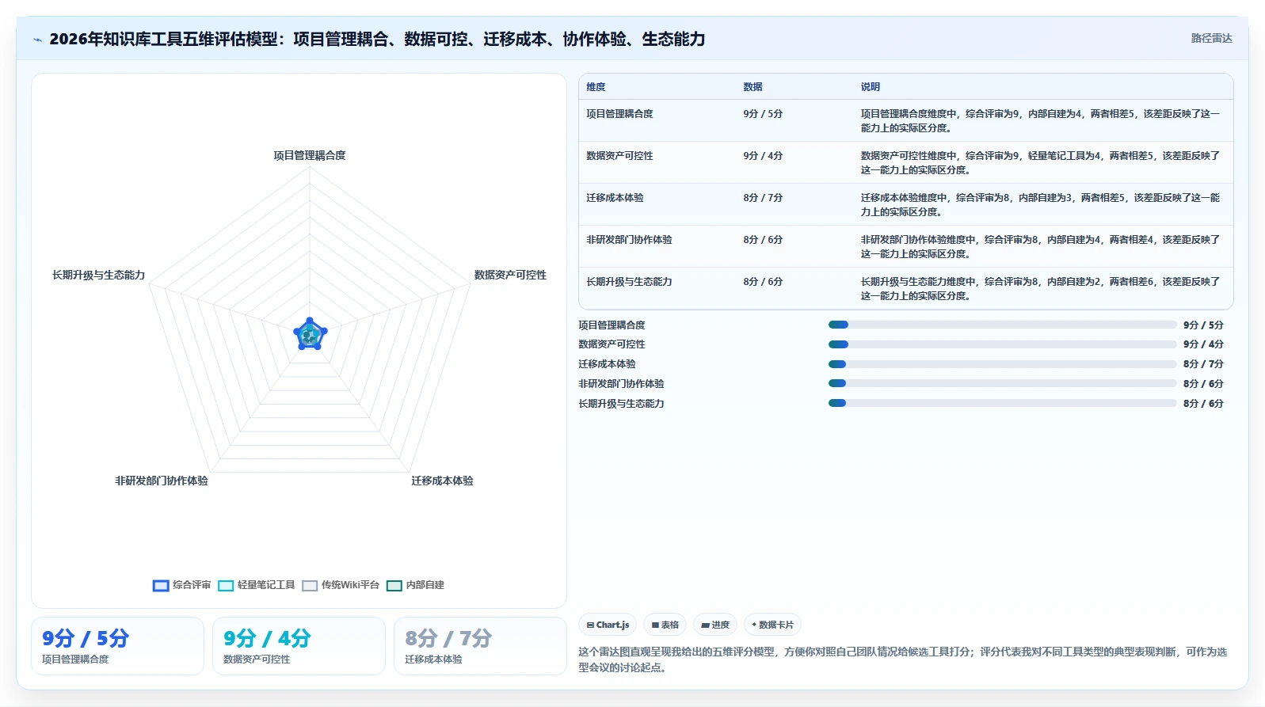1265x707 pixels.
Task: Click the 迁移成本体验 progress bar
Action: 1002,364
